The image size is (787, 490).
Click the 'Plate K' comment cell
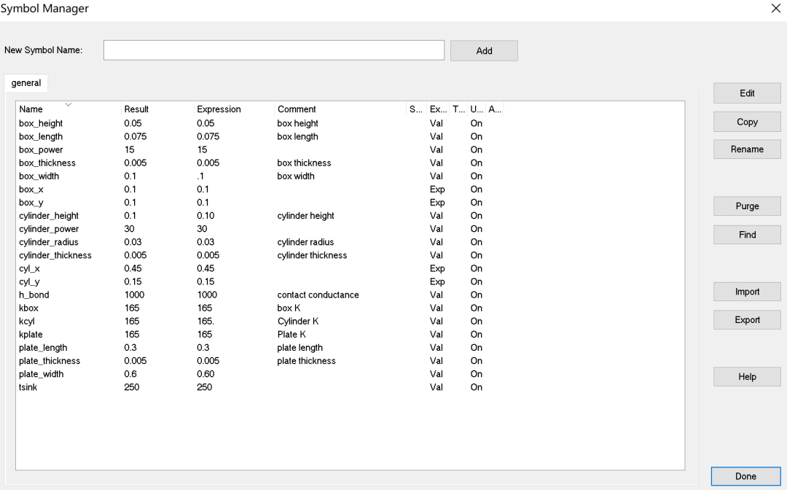tap(291, 335)
